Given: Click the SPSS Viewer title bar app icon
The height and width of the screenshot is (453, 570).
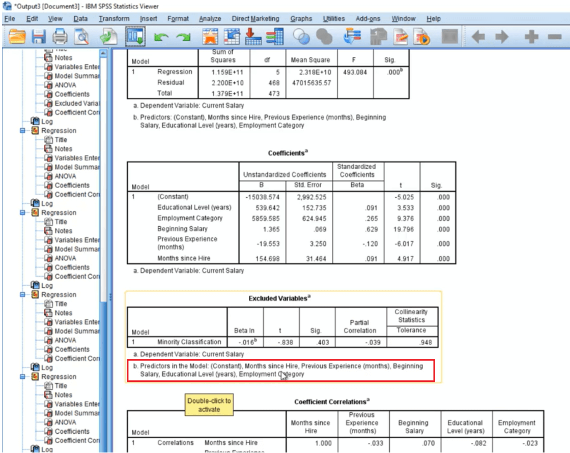Looking at the screenshot, I should tap(7, 6).
